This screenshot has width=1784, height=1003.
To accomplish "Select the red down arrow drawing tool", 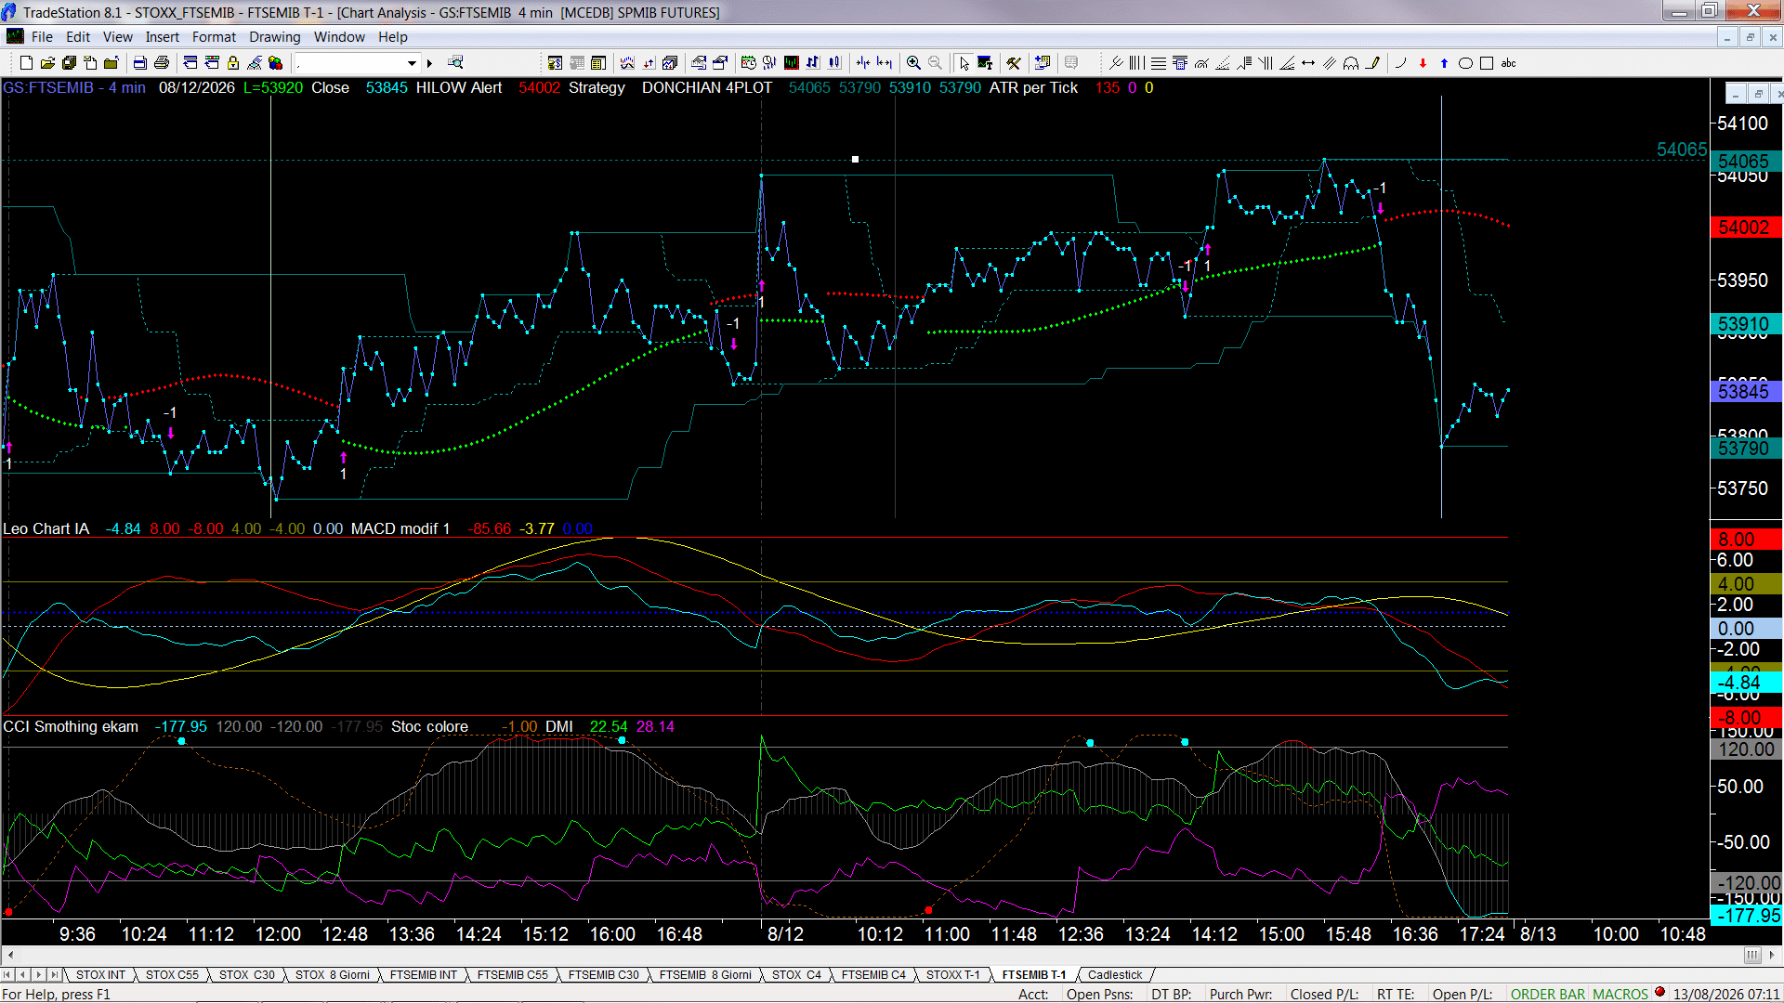I will coord(1423,63).
